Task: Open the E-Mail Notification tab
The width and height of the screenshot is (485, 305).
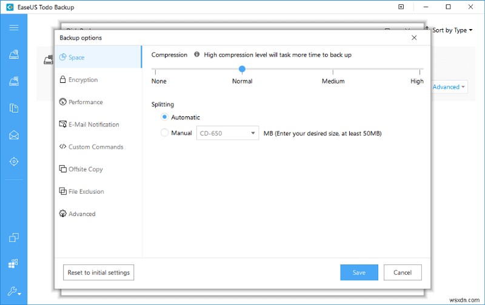Action: tap(93, 125)
